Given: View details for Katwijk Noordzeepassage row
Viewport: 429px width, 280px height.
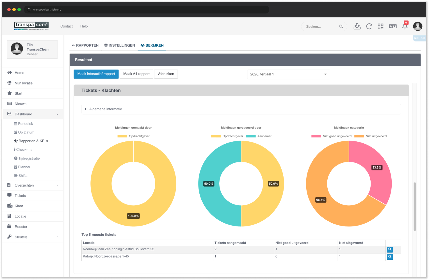Looking at the screenshot, I should tap(390, 257).
